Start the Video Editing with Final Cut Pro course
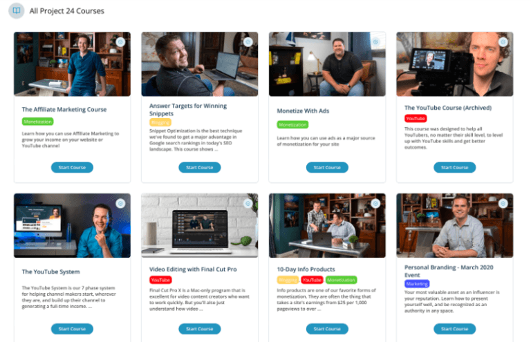This screenshot has width=531, height=342. click(200, 329)
